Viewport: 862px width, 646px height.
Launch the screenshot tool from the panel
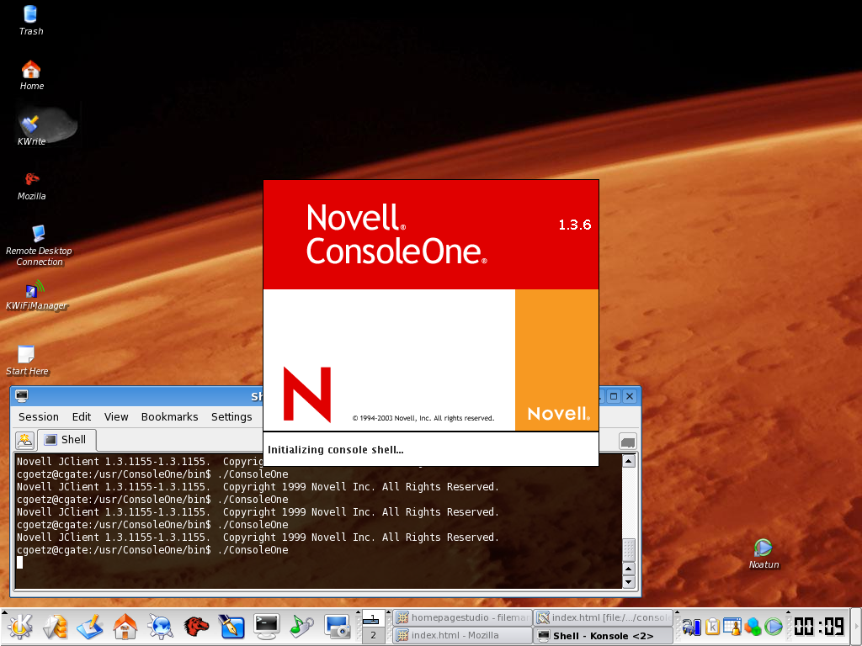point(337,627)
